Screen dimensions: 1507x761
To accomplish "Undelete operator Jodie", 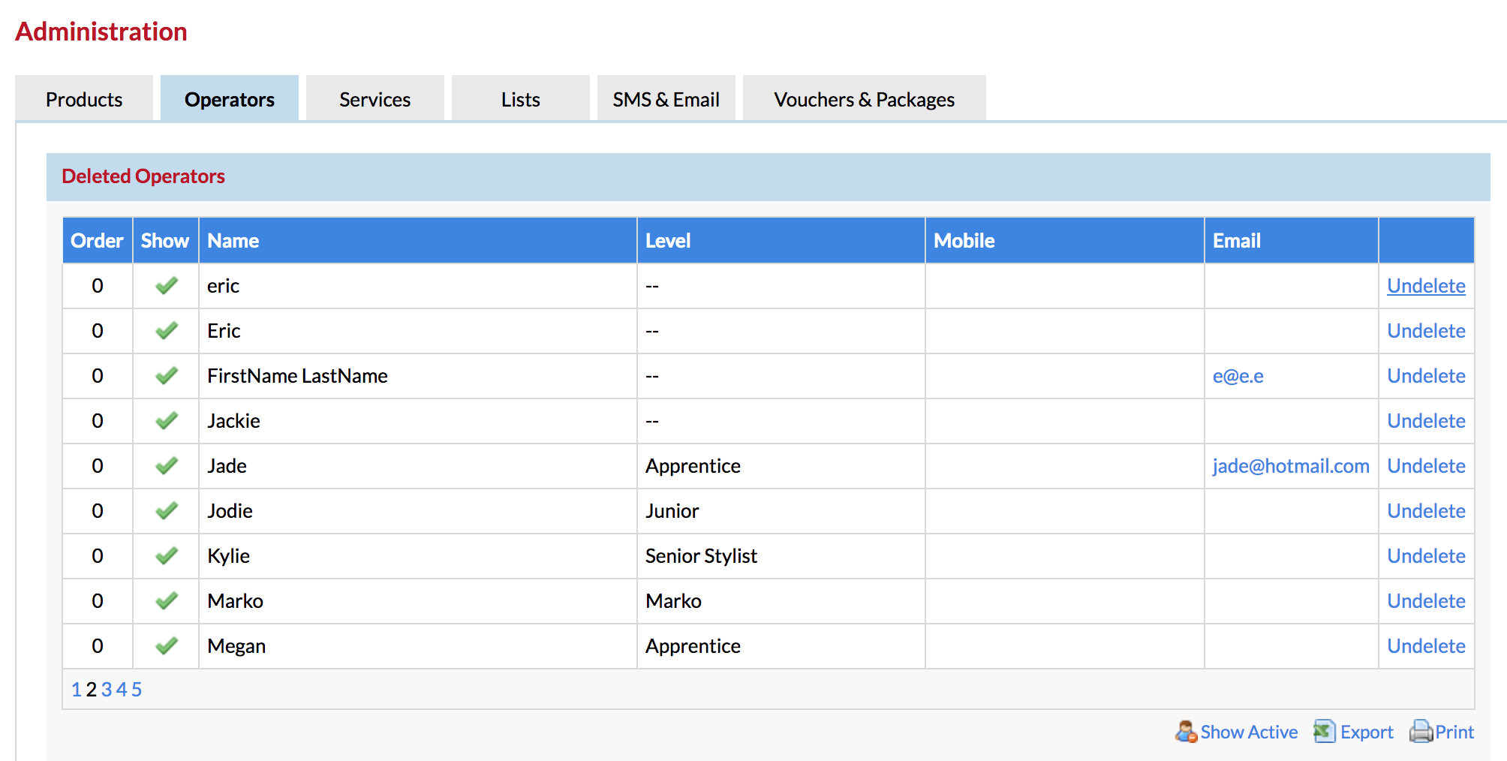I will [1426, 511].
